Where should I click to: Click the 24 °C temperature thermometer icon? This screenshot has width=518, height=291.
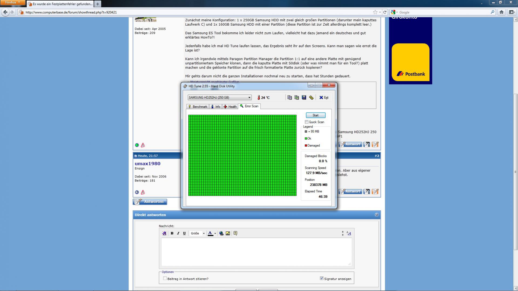tap(258, 98)
